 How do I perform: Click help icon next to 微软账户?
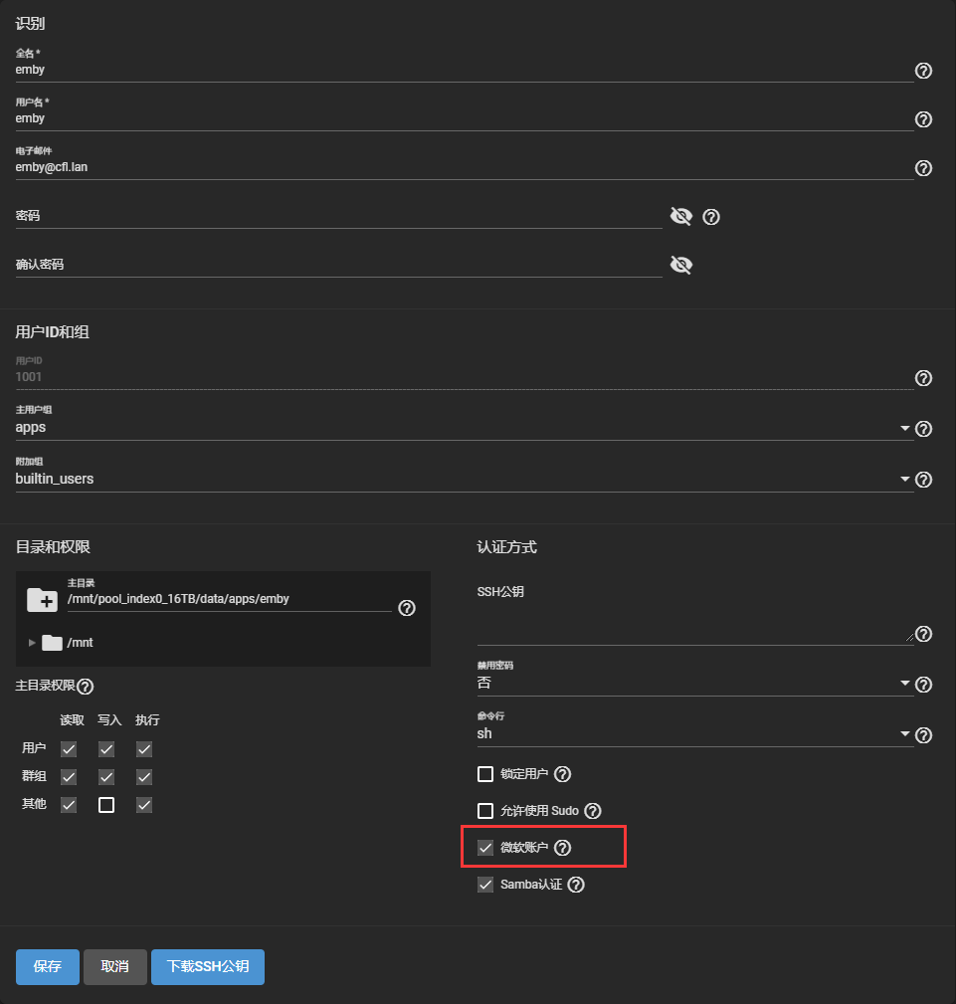[x=563, y=848]
